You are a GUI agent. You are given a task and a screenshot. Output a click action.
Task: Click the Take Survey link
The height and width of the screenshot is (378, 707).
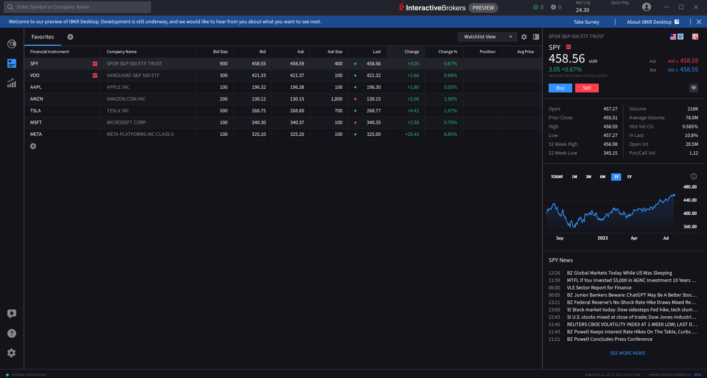click(x=586, y=22)
